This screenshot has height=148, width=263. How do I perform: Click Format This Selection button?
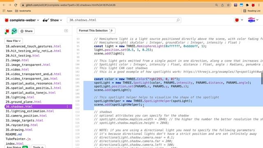[96, 30]
